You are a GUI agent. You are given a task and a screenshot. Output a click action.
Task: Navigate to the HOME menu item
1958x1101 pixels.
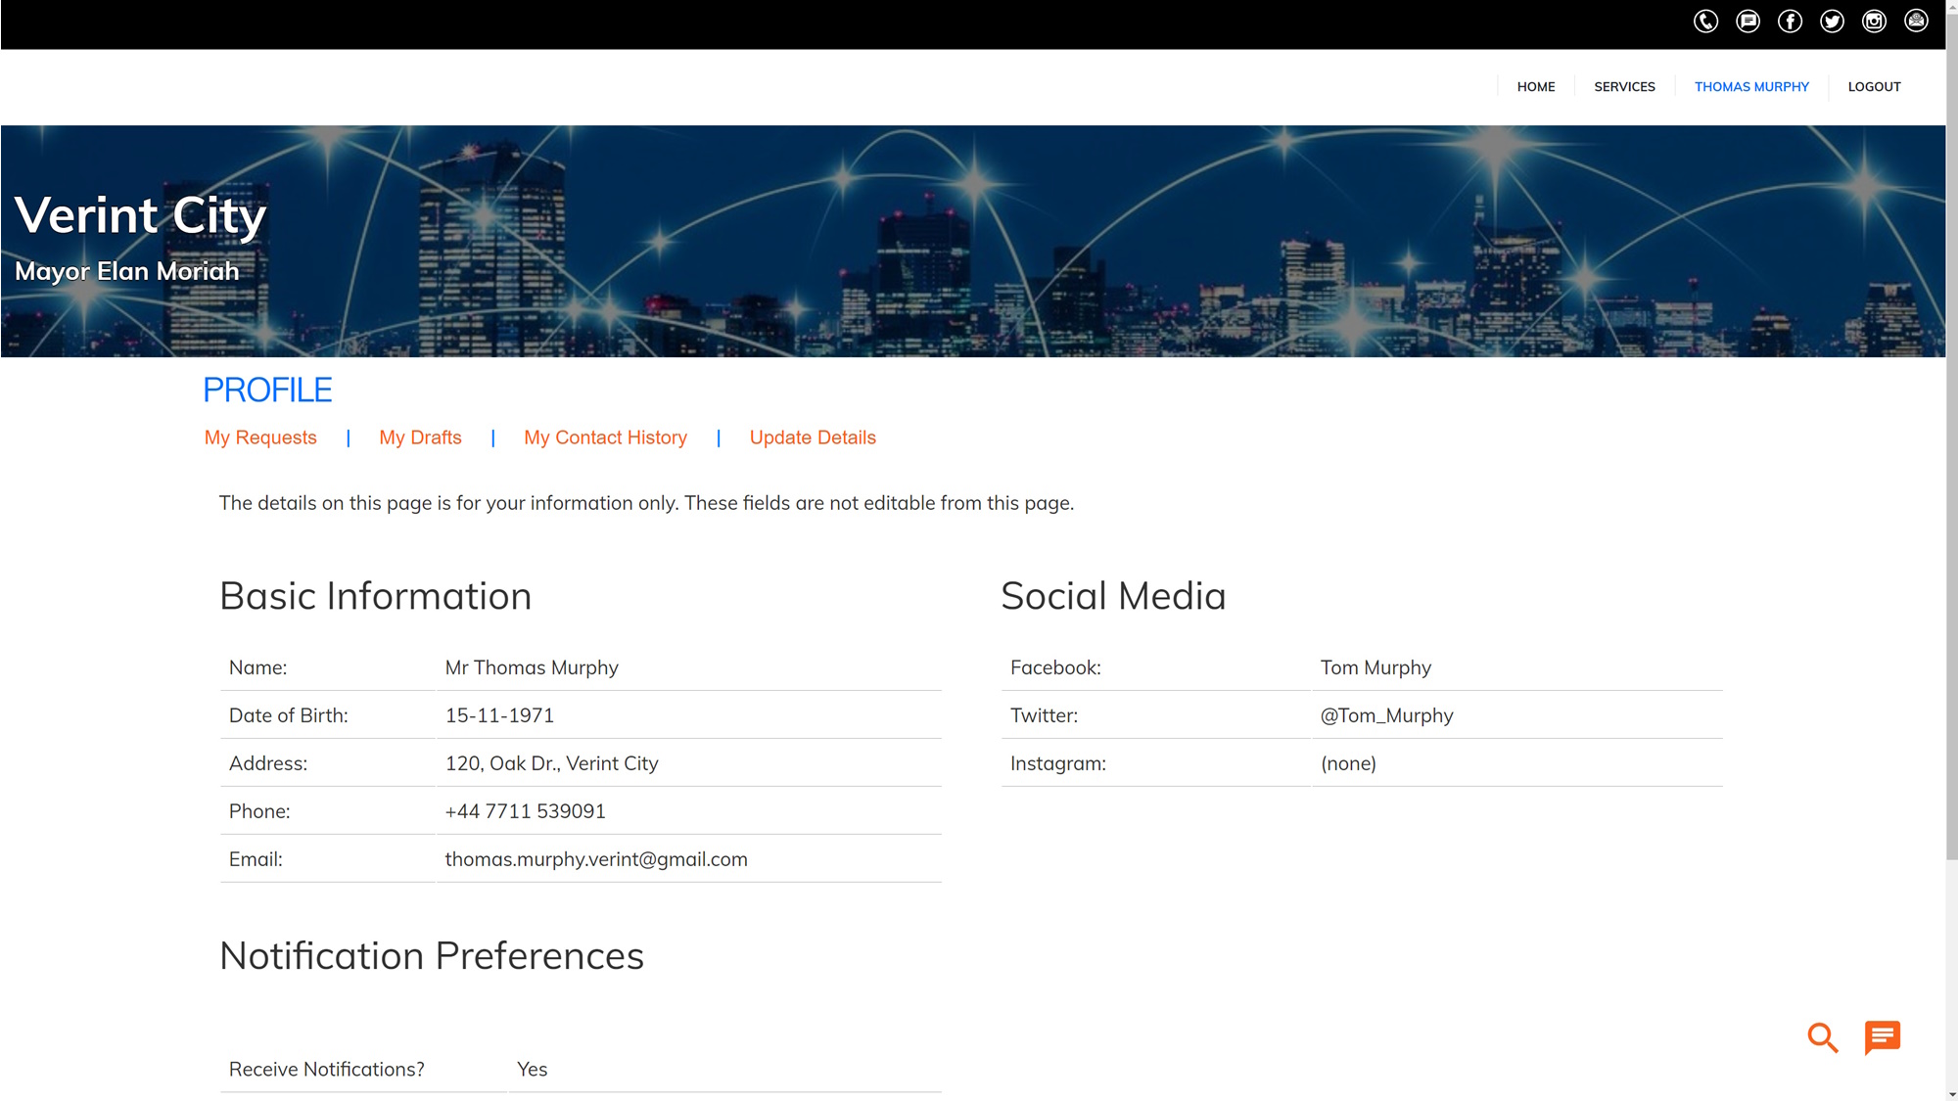(1535, 86)
